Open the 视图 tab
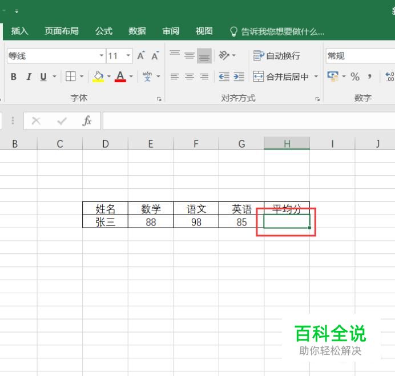The height and width of the screenshot is (376, 395). (x=204, y=31)
